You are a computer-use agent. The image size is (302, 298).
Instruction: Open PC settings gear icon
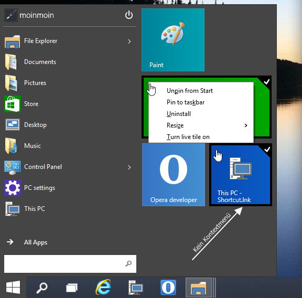tap(13, 188)
